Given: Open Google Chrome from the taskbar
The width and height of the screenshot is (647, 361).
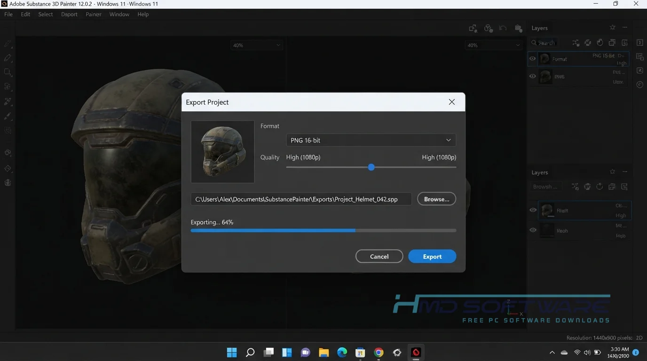Looking at the screenshot, I should coord(379,353).
